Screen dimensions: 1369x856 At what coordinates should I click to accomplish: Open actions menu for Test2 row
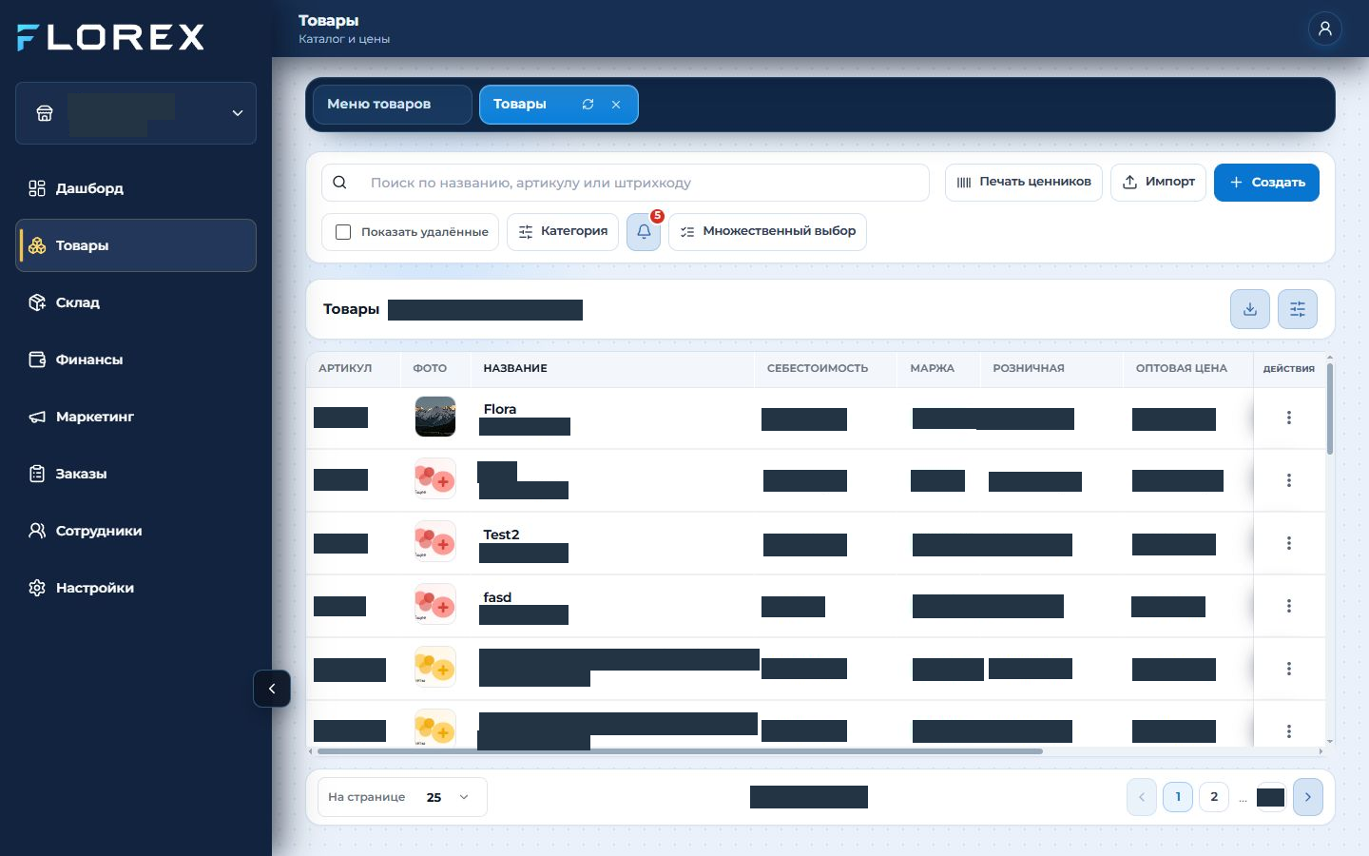click(1289, 543)
